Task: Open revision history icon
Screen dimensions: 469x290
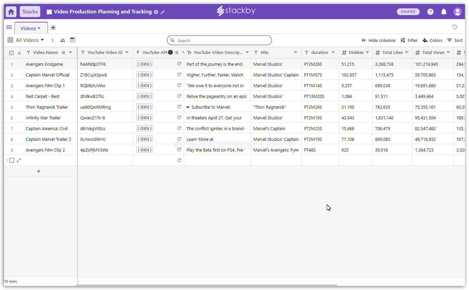Action: (455, 27)
